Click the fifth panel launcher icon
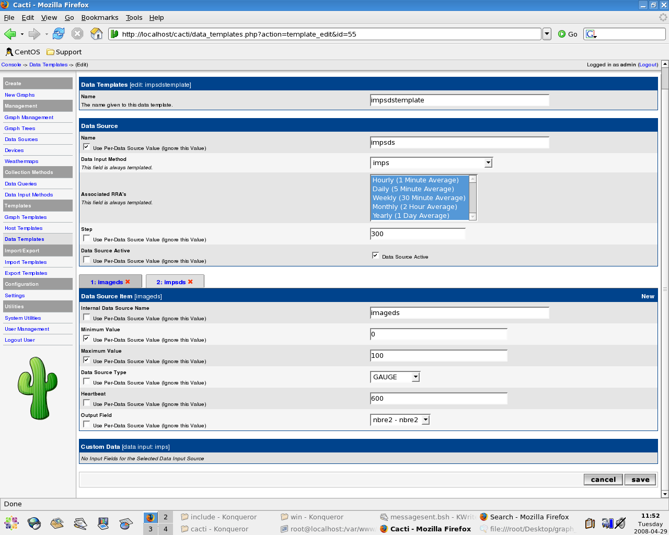 pyautogui.click(x=103, y=523)
